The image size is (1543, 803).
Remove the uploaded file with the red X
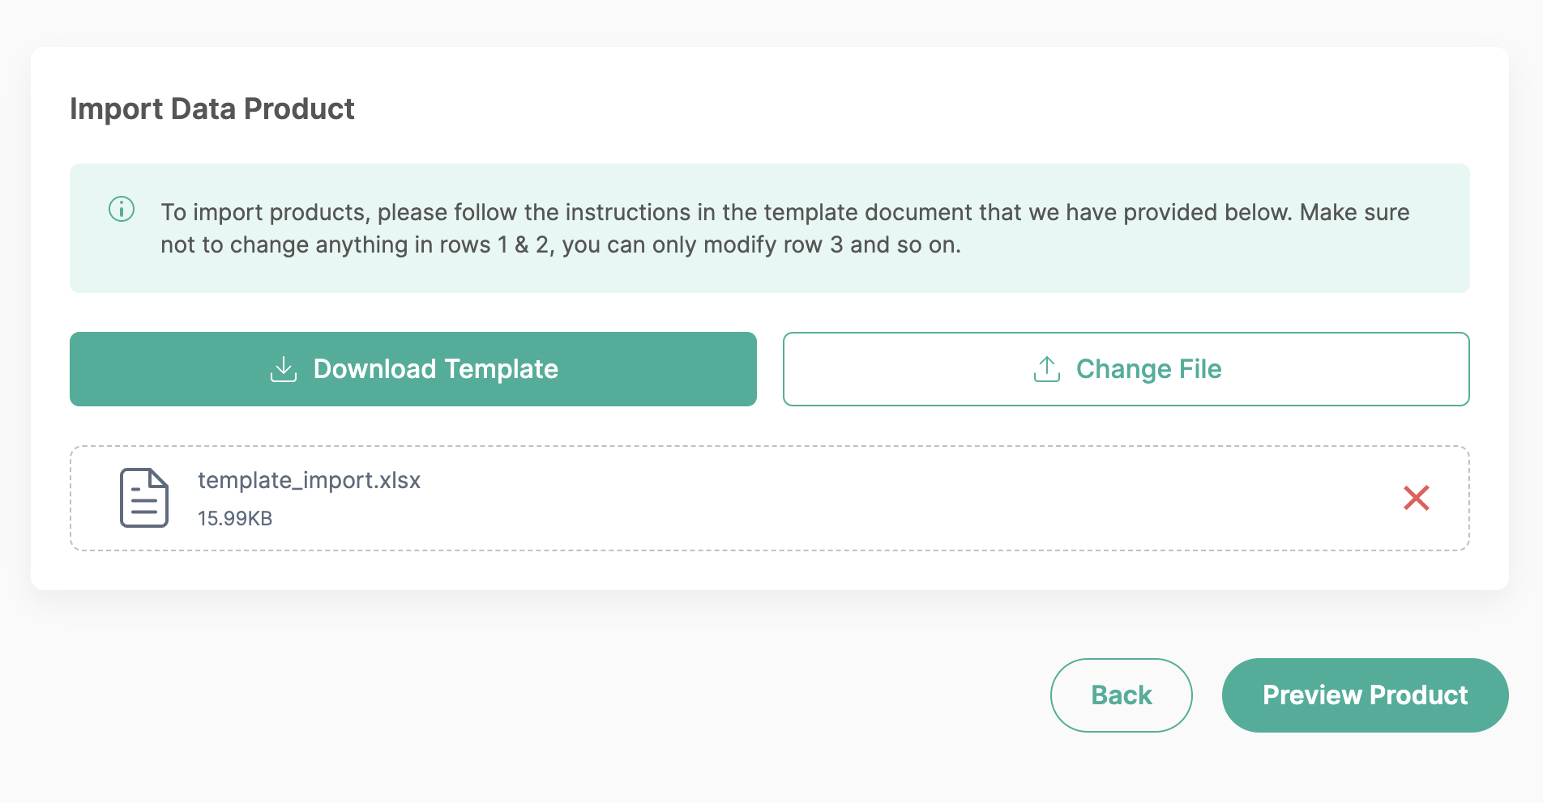click(x=1416, y=498)
